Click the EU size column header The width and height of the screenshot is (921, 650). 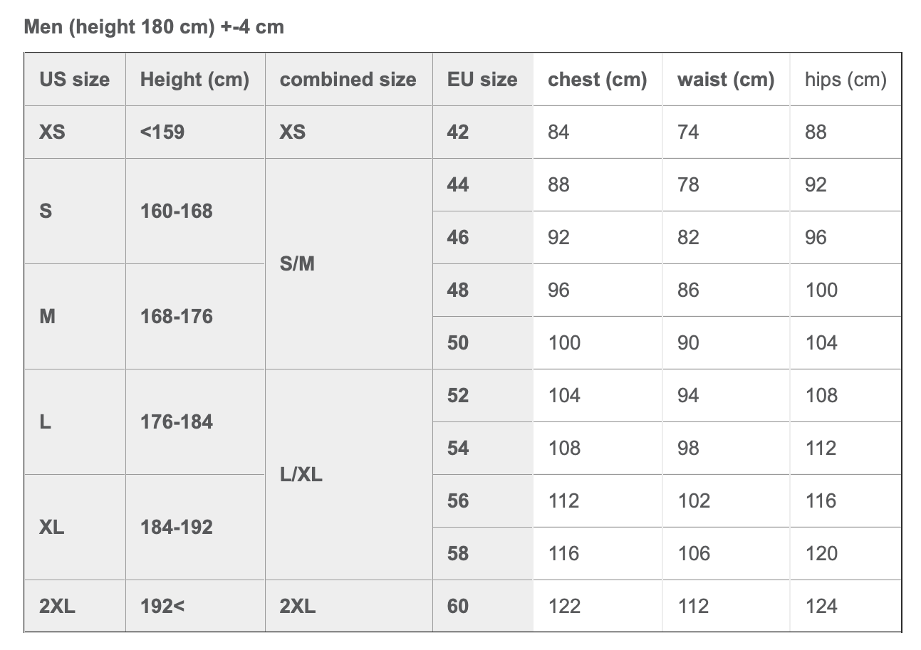482,80
